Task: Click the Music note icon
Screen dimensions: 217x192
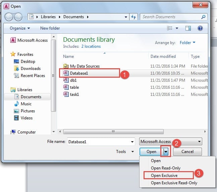Action: pos(16,104)
